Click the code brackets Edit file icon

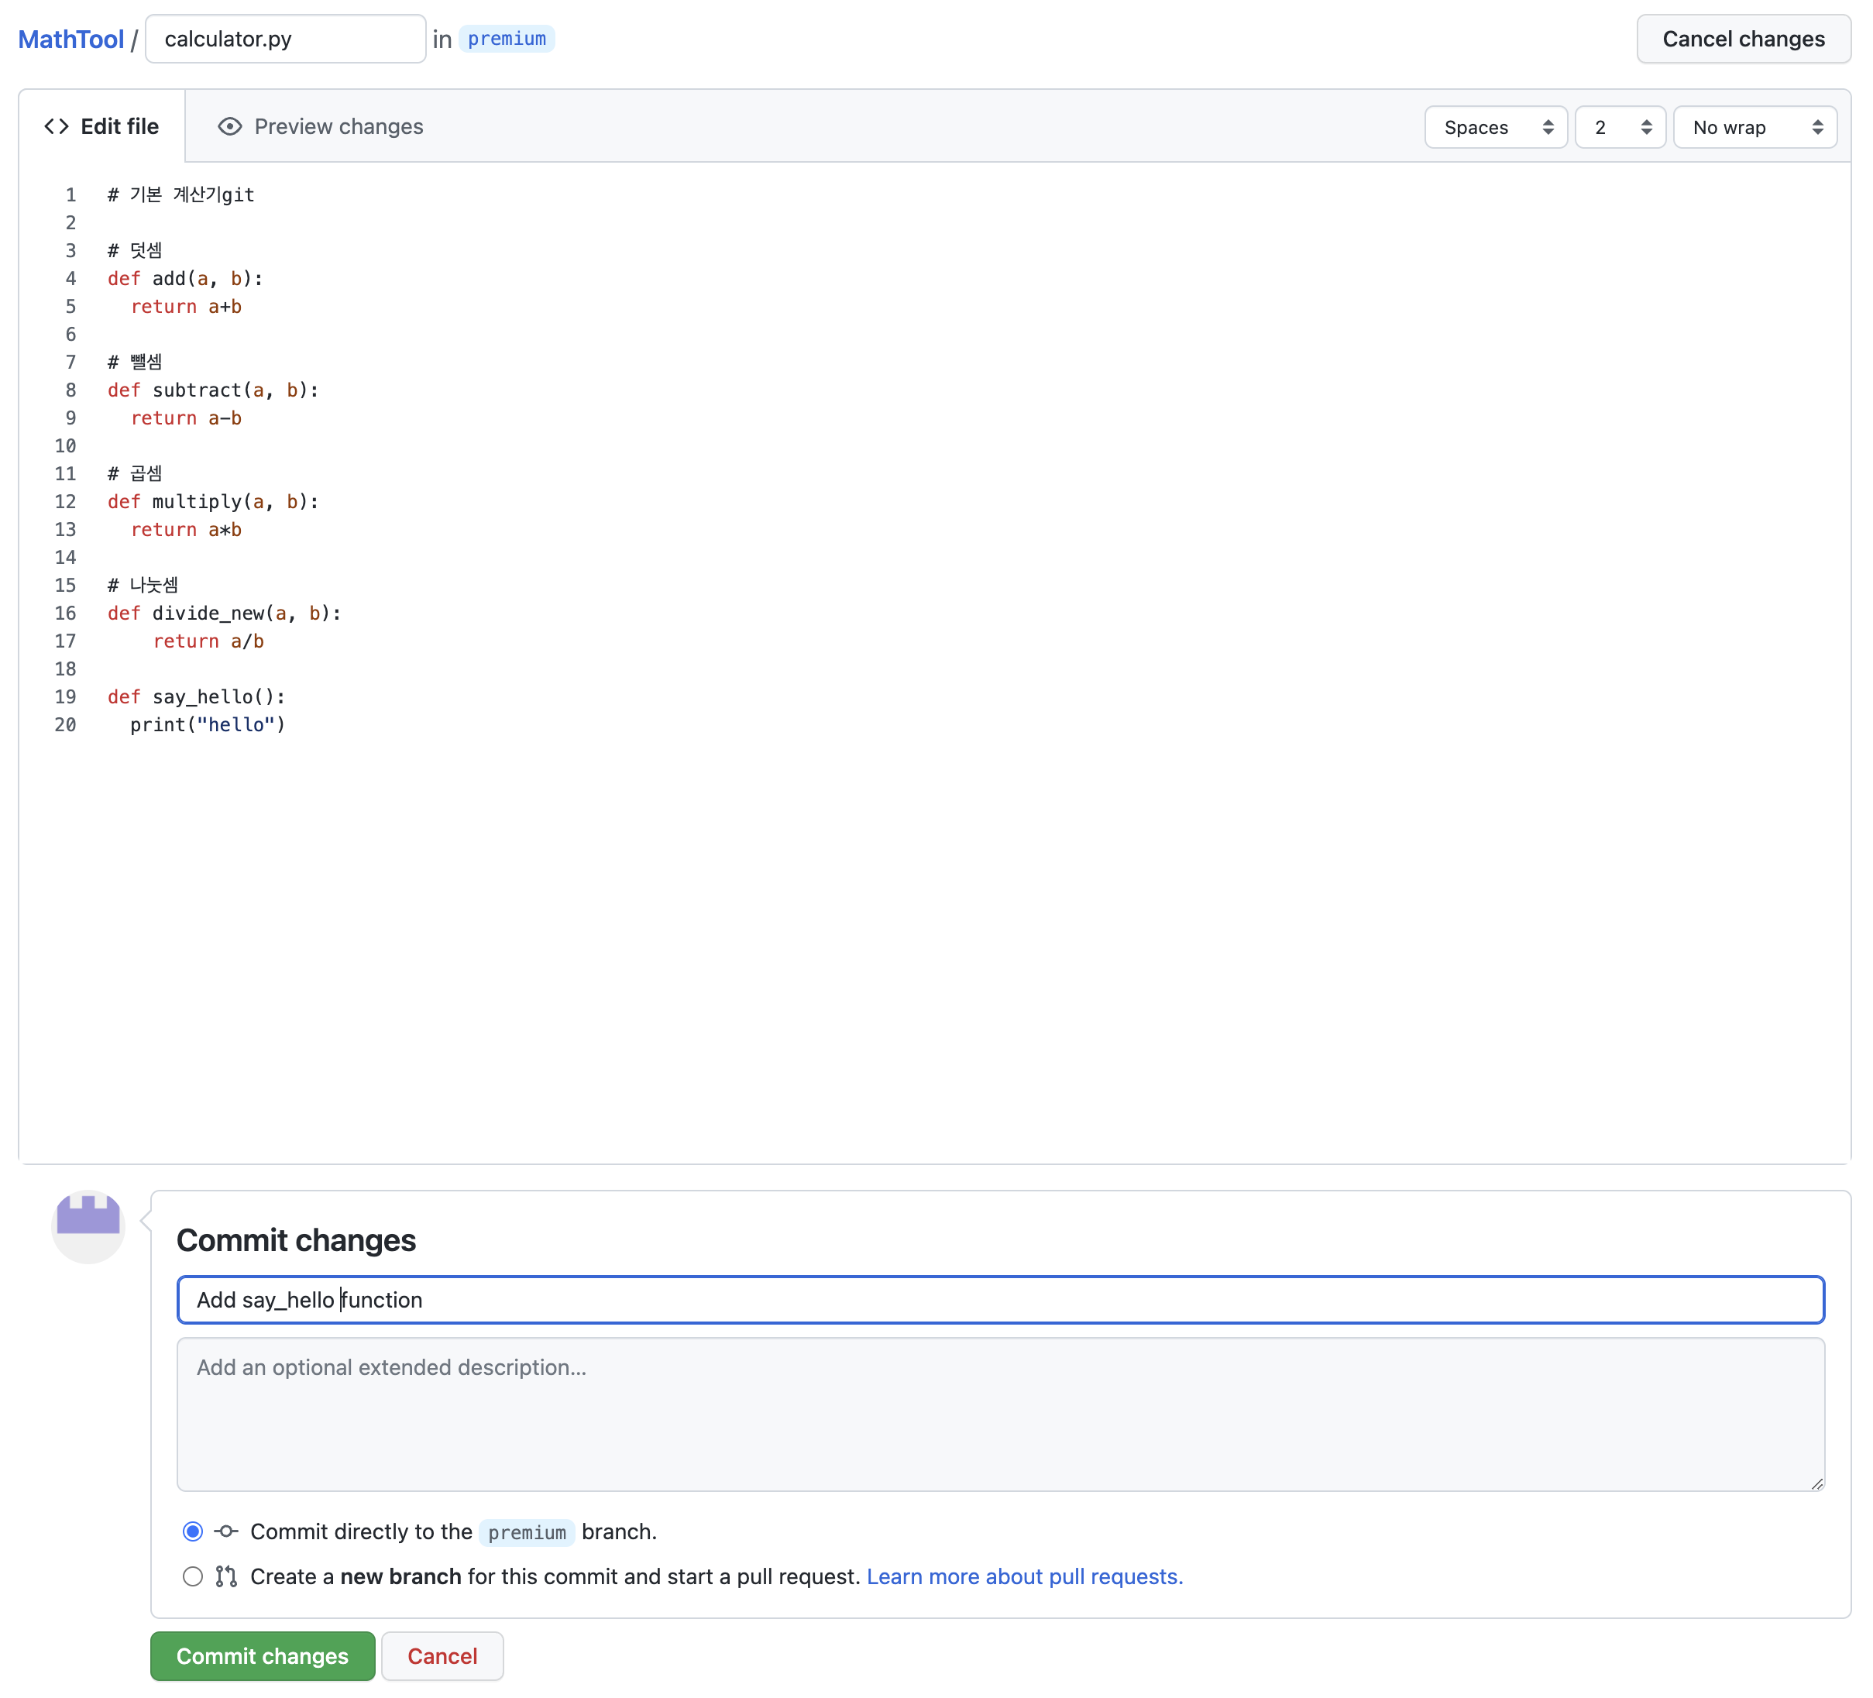pos(57,126)
